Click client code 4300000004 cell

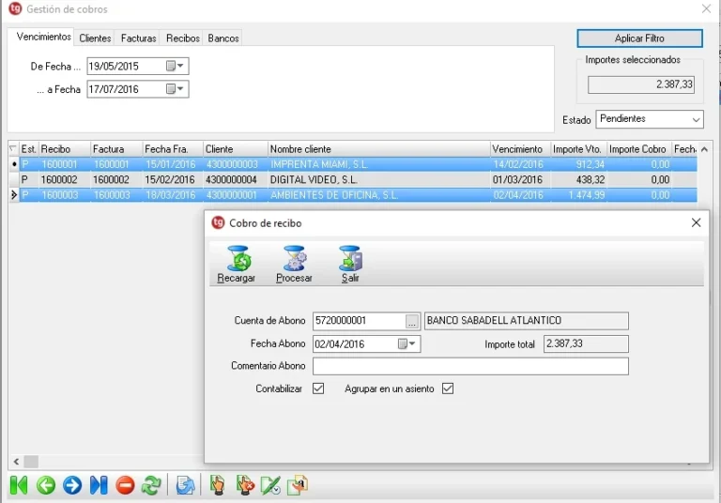click(236, 179)
